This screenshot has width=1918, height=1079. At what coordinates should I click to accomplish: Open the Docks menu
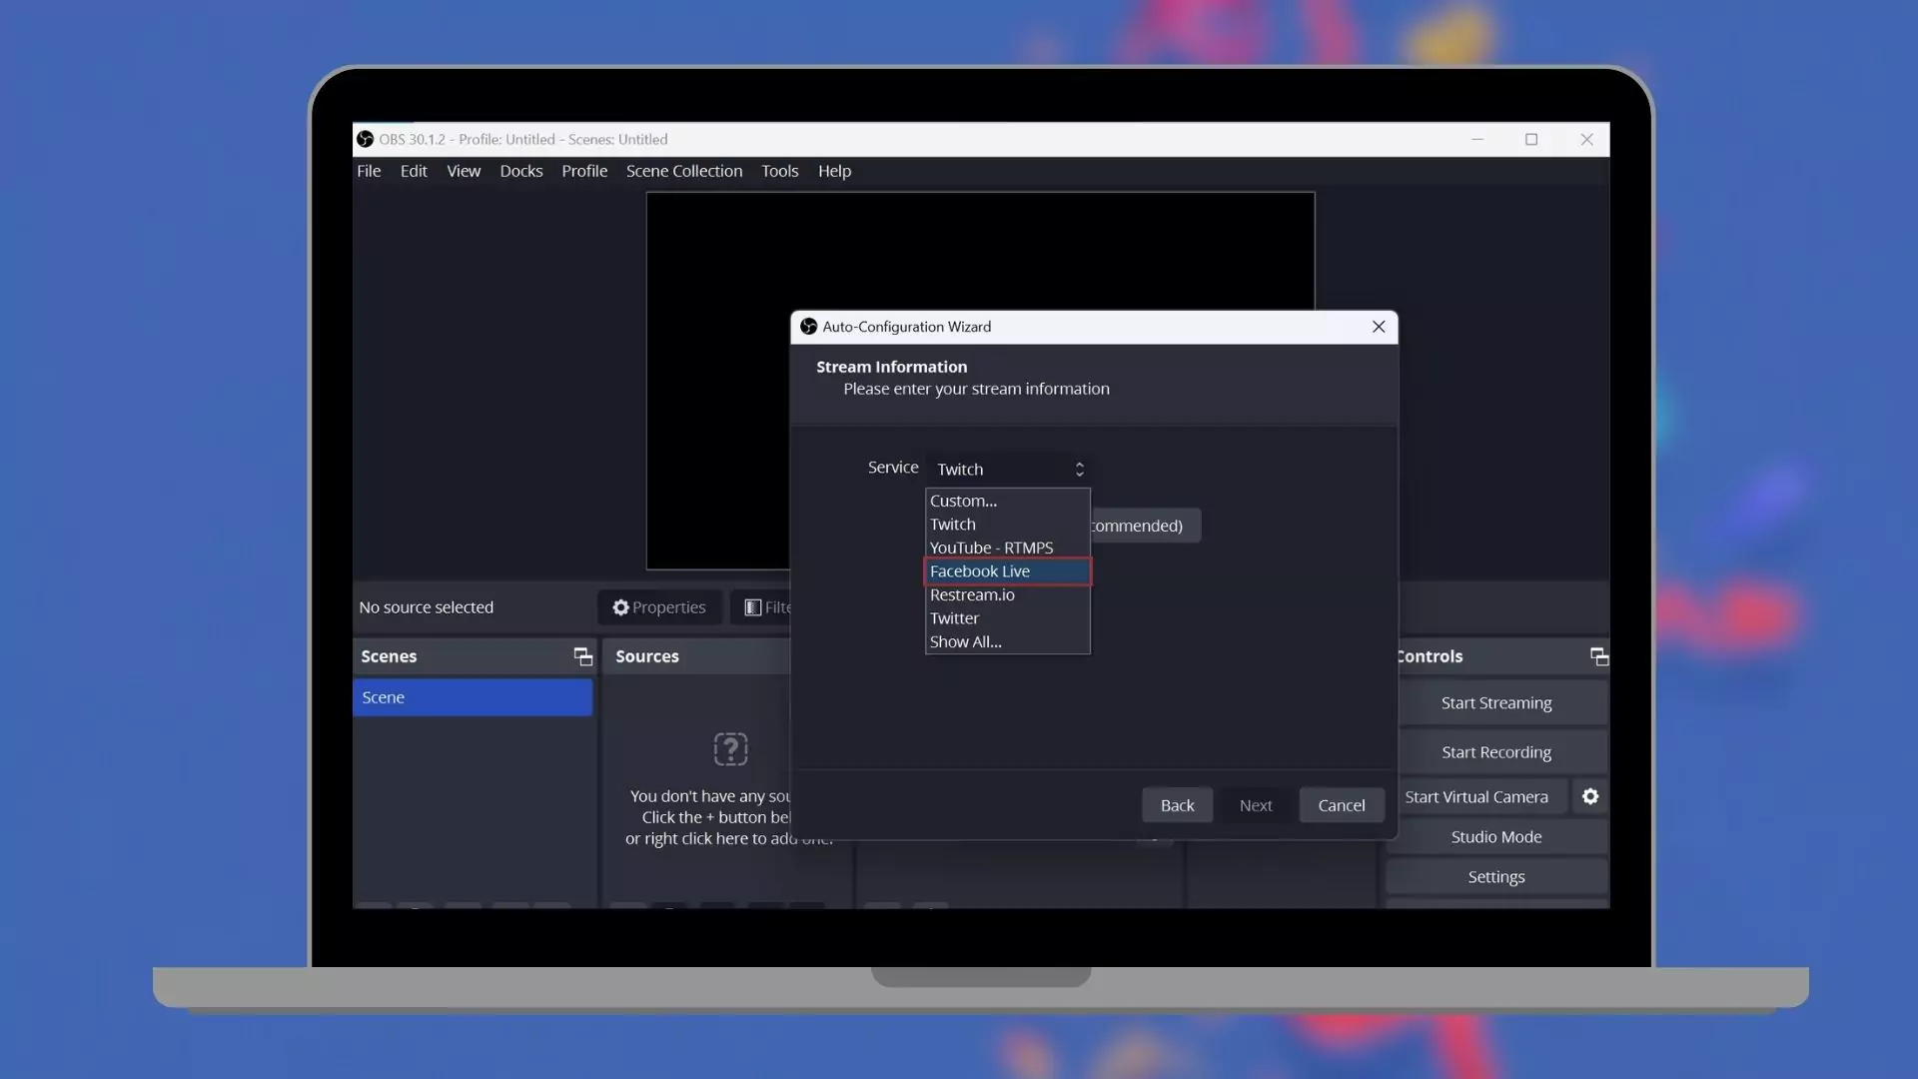(520, 171)
